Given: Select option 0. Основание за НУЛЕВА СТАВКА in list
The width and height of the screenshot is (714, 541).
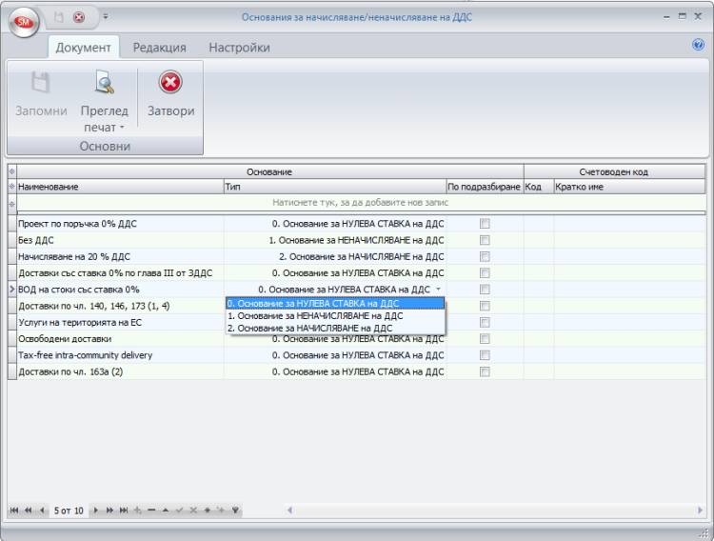Looking at the screenshot, I should click(x=335, y=304).
